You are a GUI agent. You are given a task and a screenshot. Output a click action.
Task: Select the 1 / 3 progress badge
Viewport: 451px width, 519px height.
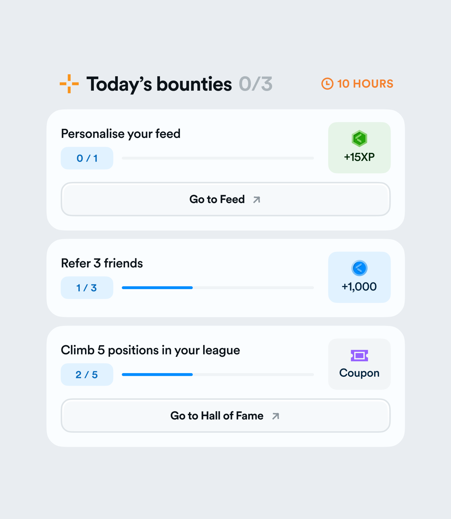click(87, 288)
